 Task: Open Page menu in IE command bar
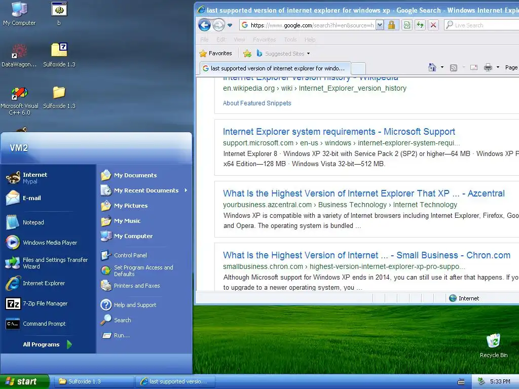coord(511,67)
